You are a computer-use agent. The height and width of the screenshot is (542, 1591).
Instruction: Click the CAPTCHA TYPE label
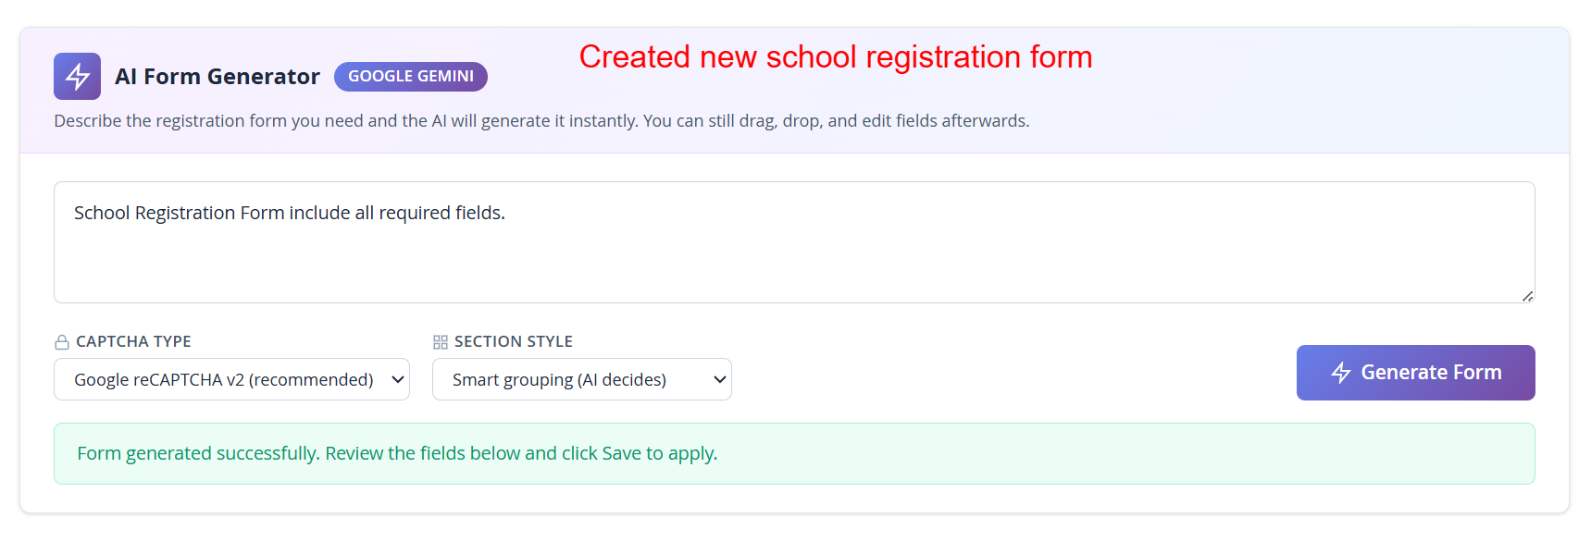point(133,341)
